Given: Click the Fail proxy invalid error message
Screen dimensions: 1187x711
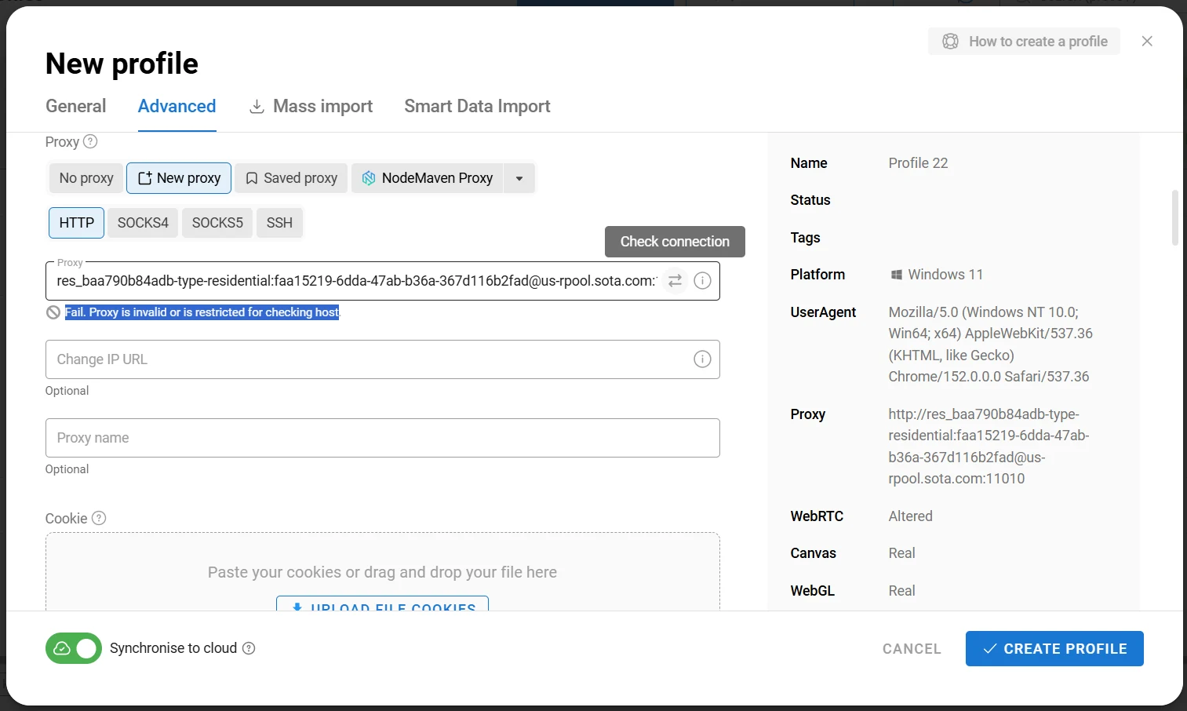Looking at the screenshot, I should (x=202, y=312).
